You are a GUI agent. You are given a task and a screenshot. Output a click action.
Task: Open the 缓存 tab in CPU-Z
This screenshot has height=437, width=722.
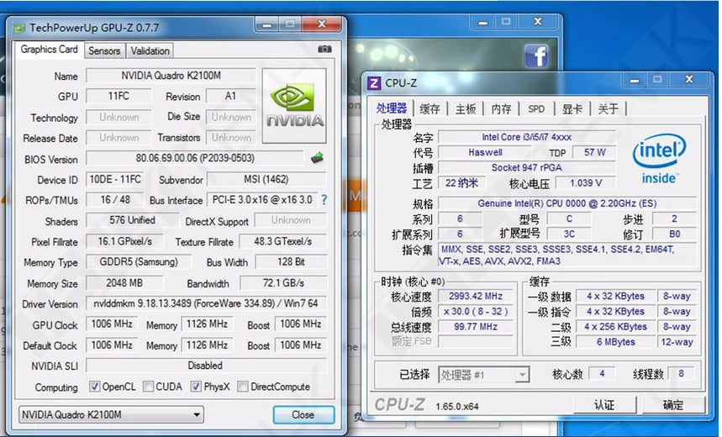(430, 109)
